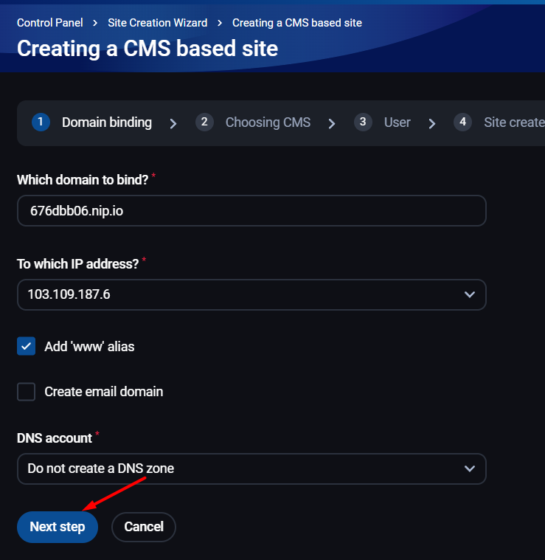This screenshot has height=560, width=545.
Task: Click the chevron after Choosing CMS
Action: point(332,123)
